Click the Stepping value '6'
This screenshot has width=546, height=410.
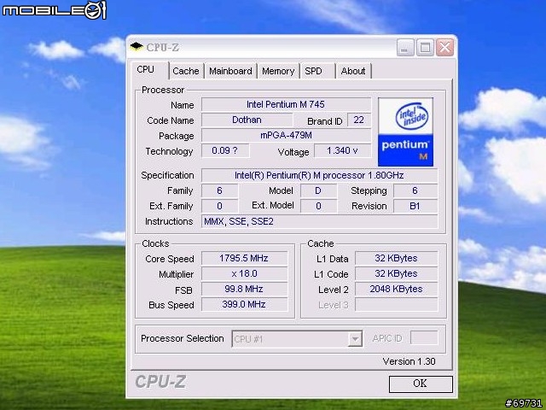click(x=415, y=190)
